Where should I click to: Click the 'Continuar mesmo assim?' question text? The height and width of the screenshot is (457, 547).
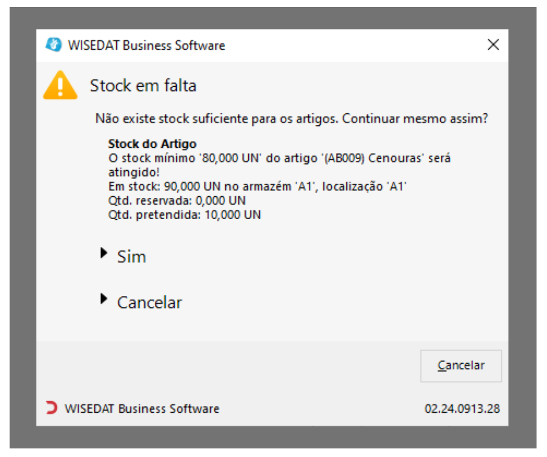pyautogui.click(x=415, y=118)
